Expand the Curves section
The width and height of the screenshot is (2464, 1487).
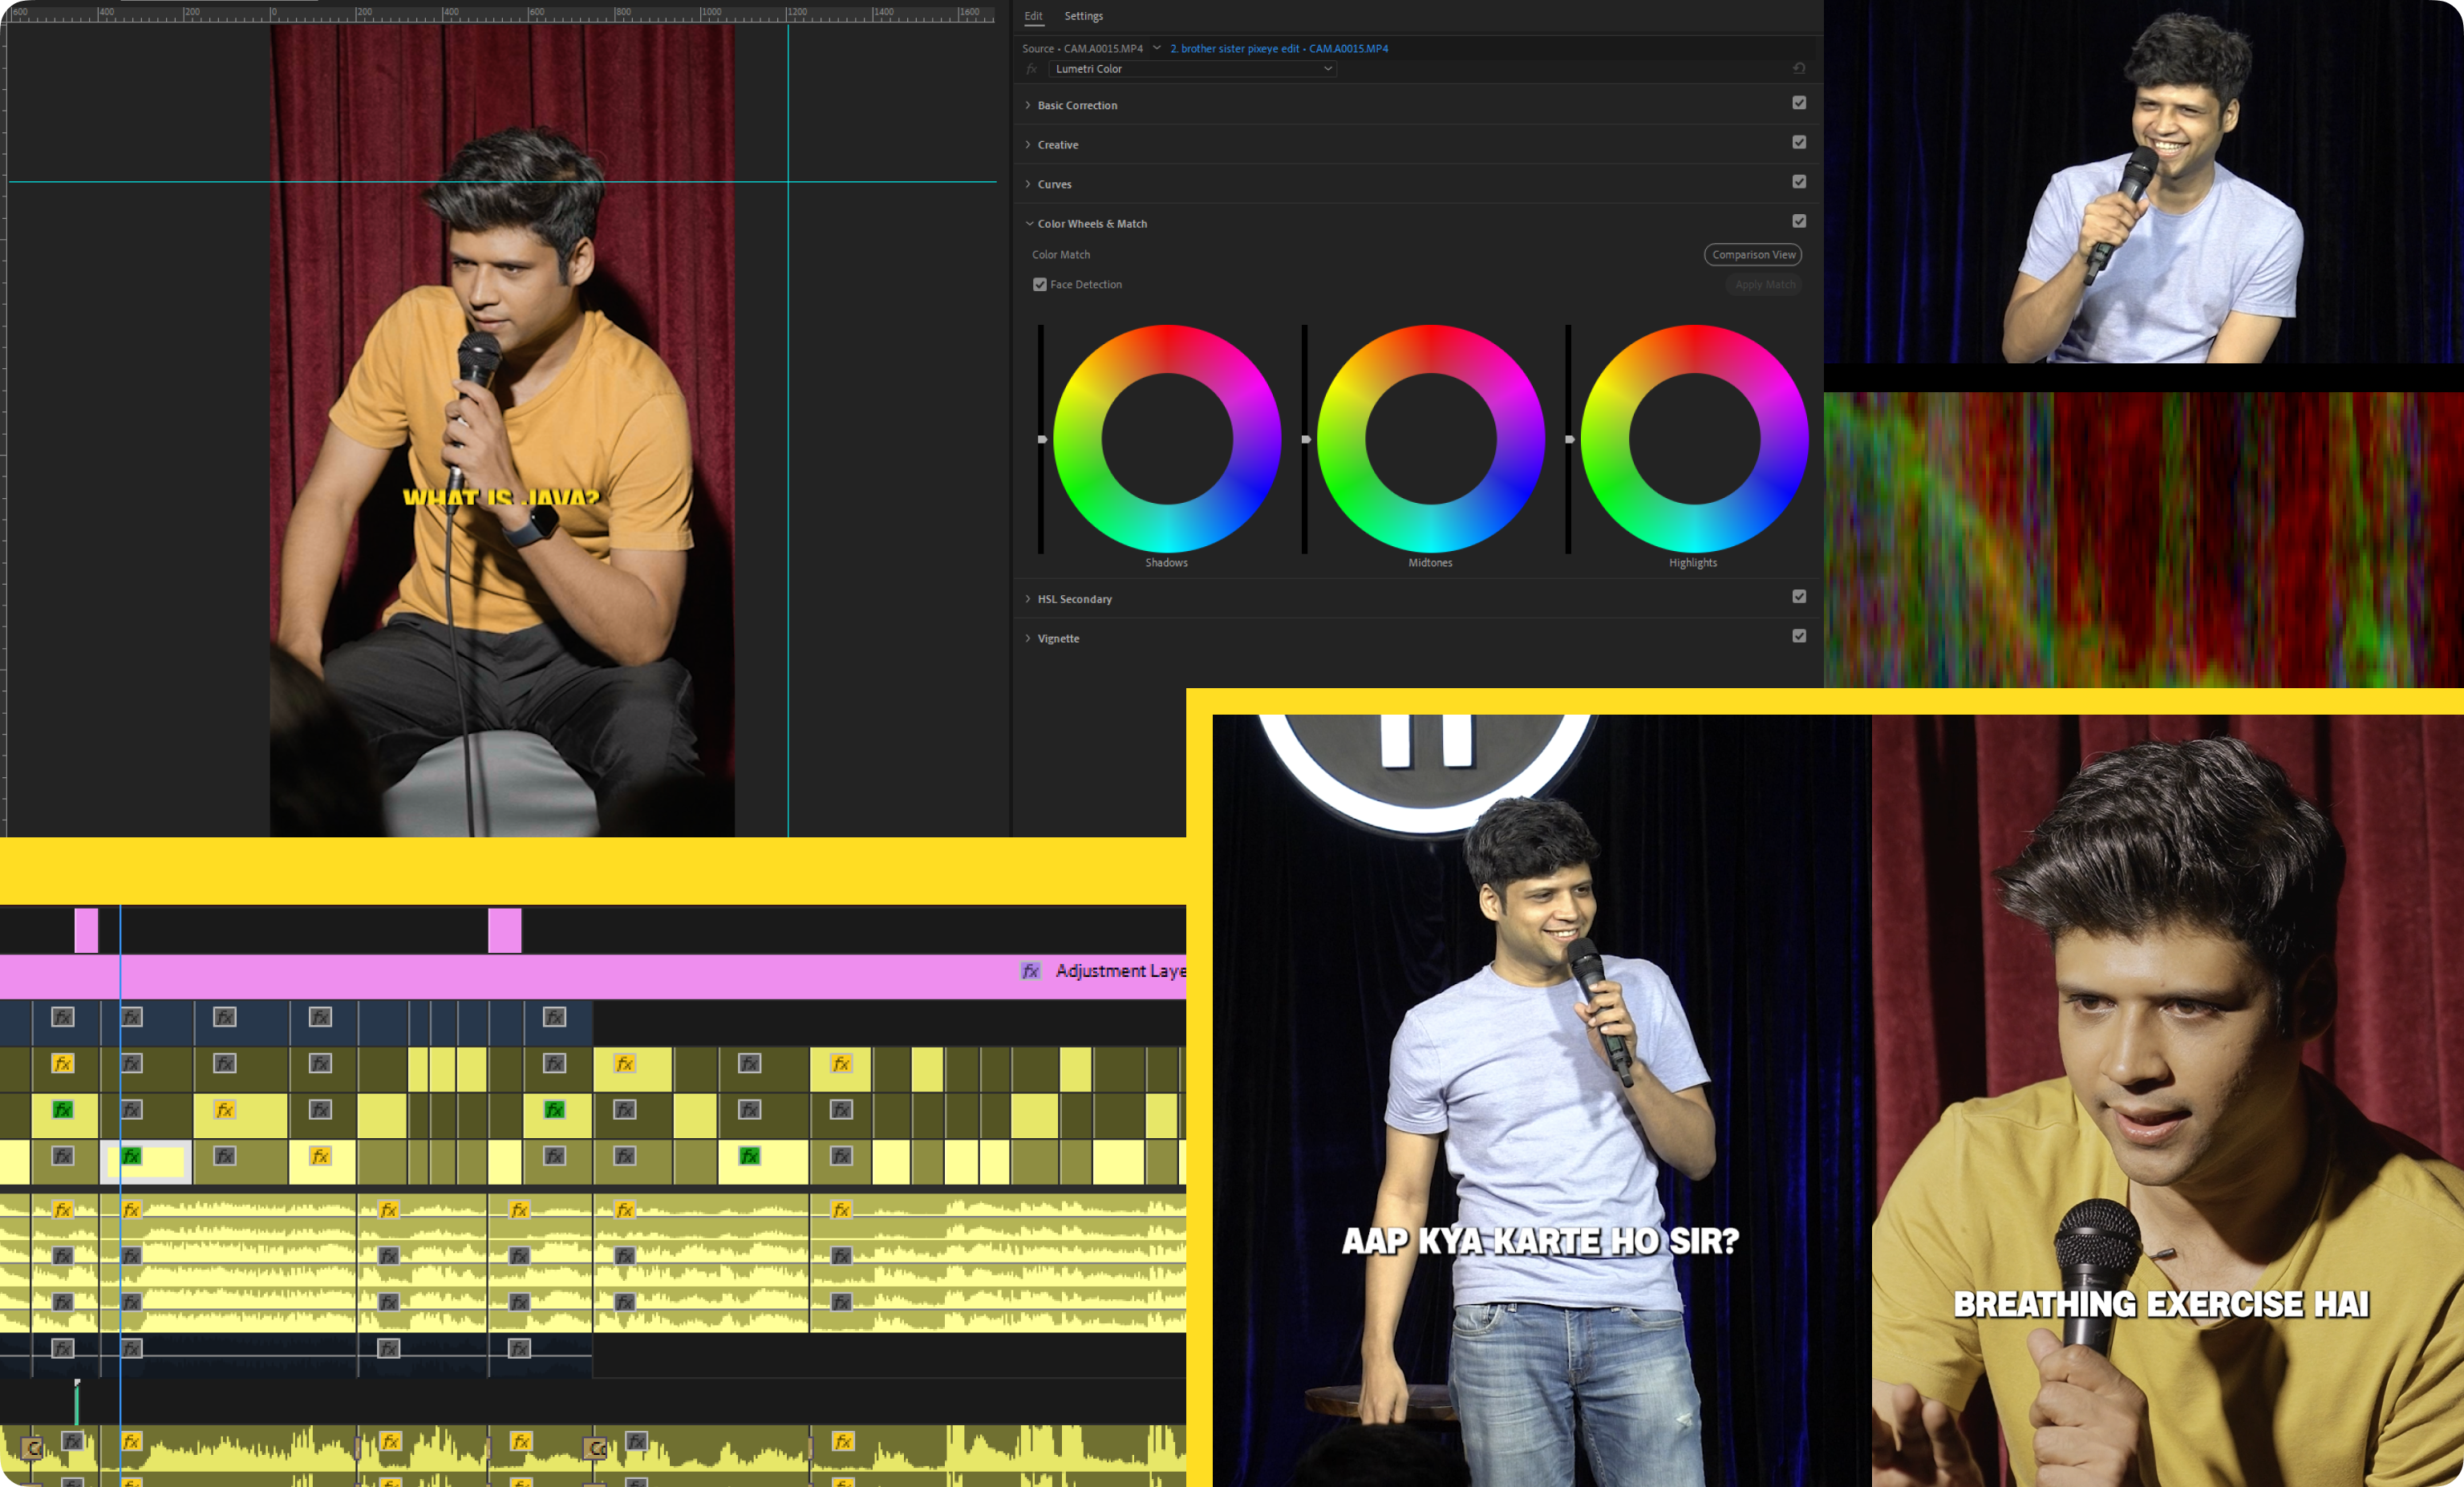pyautogui.click(x=1028, y=184)
